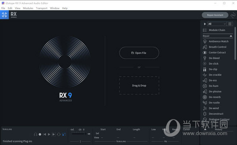Open the Modules menu
237x145 pixels.
(28, 8)
